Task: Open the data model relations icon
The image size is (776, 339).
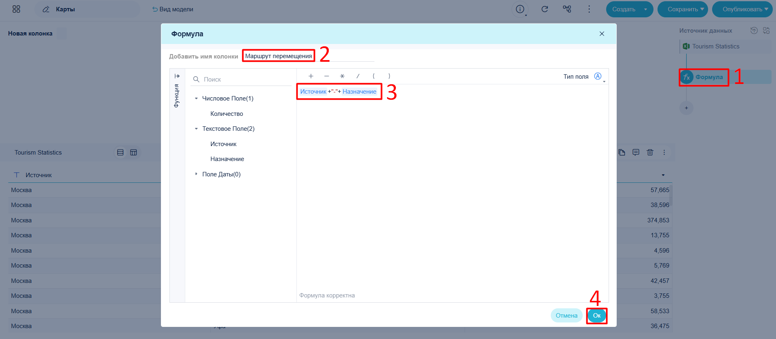Action: click(567, 9)
